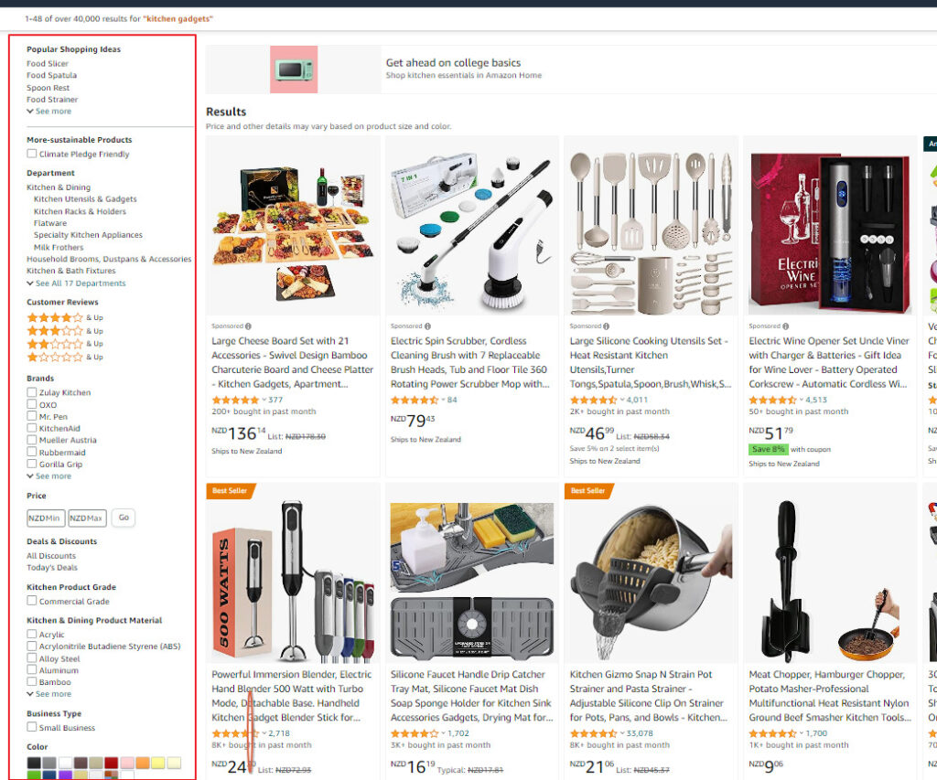Click the Go button next to price range
Viewport: 937px width, 780px height.
(124, 518)
